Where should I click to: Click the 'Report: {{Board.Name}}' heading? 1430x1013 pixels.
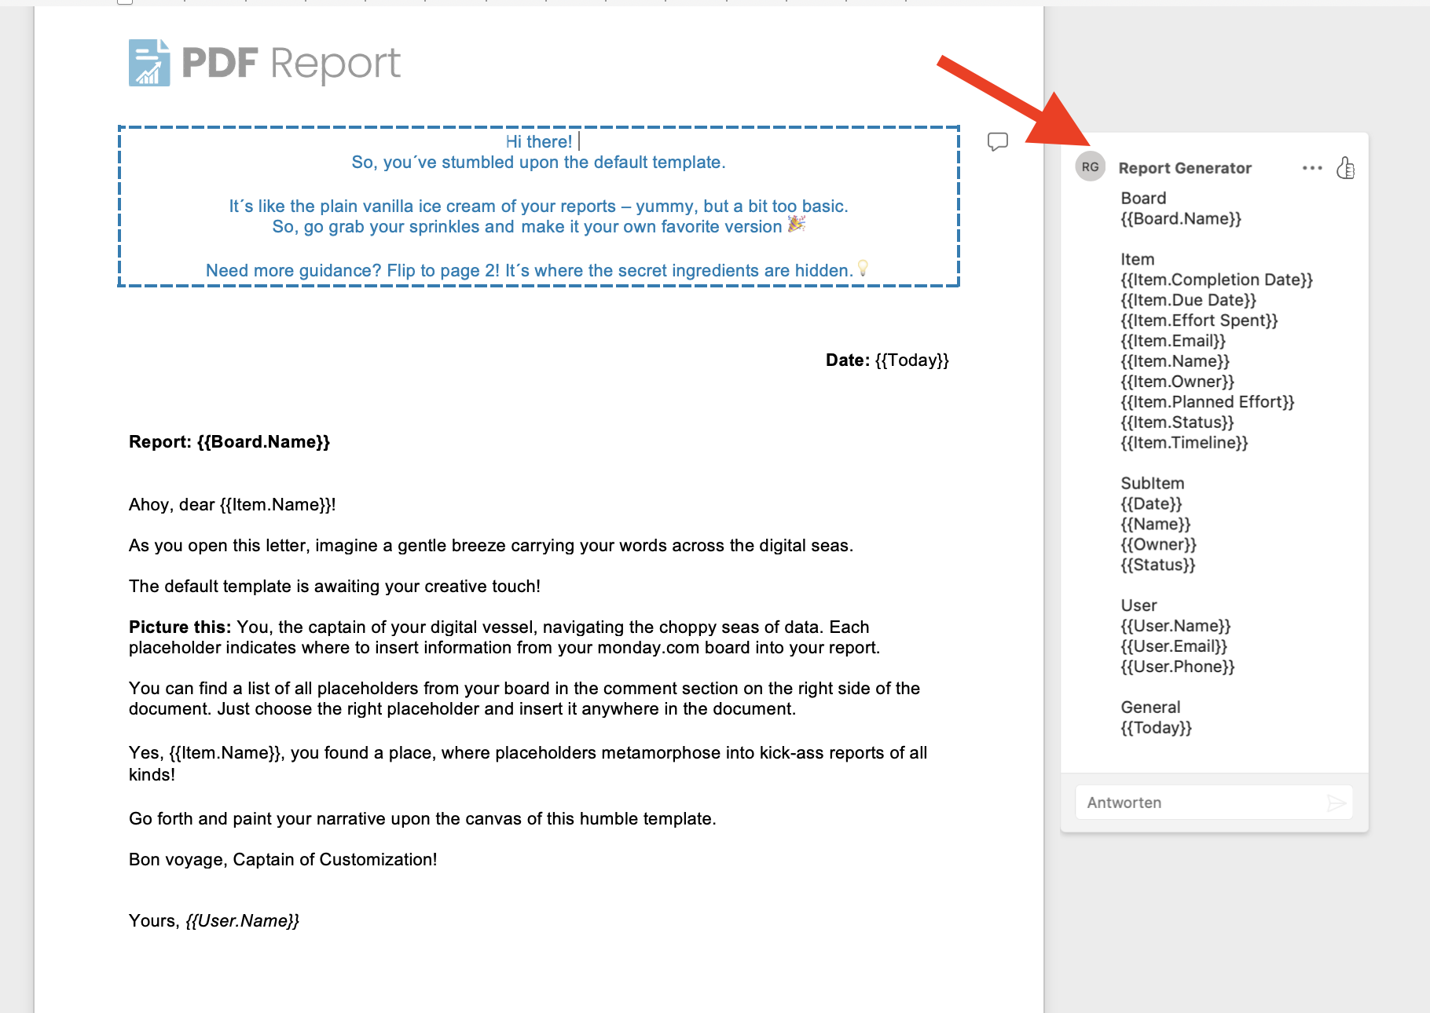tap(229, 442)
